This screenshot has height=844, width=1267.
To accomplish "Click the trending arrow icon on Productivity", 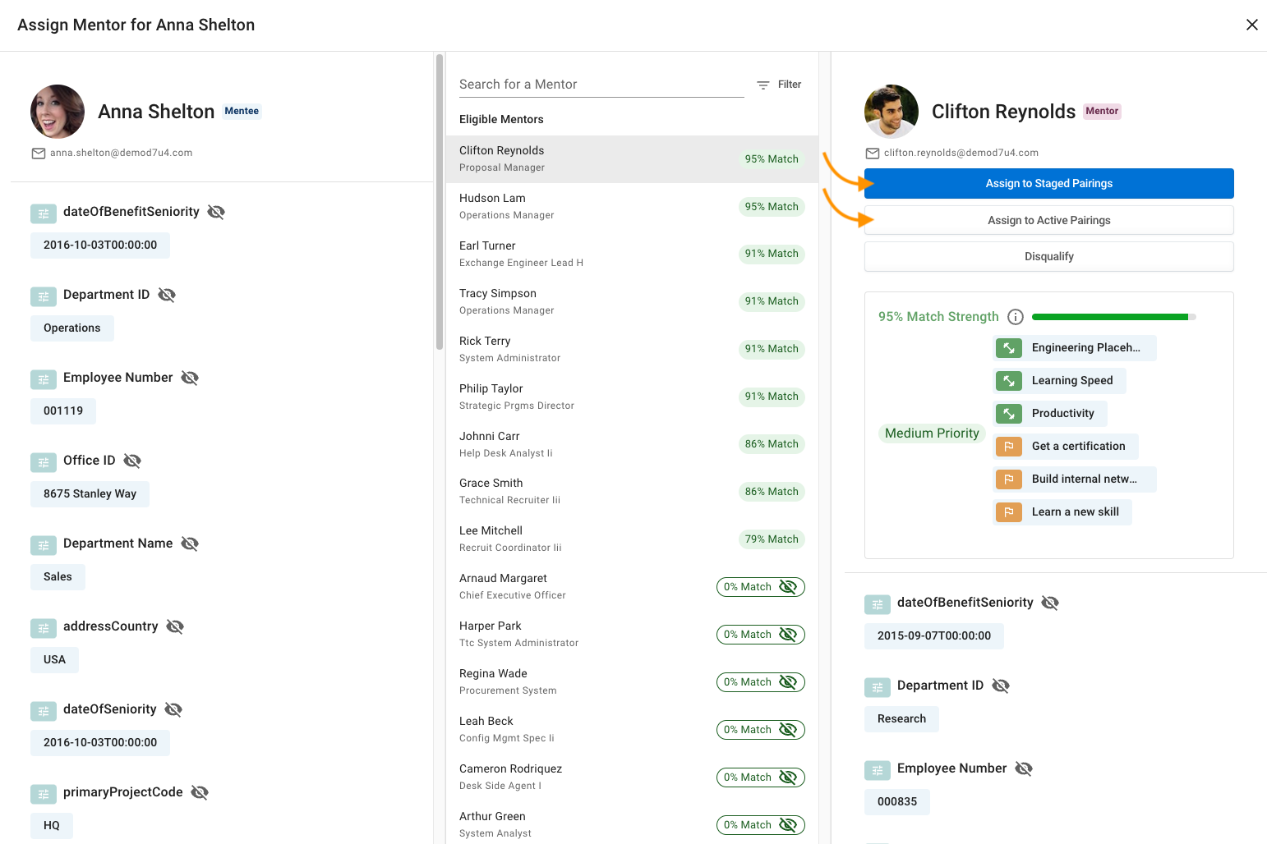I will [1009, 413].
